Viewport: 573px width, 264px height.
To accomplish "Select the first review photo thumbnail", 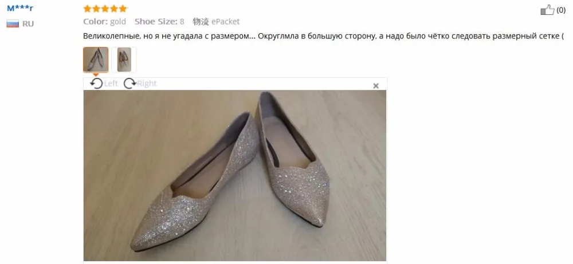I will (x=96, y=60).
